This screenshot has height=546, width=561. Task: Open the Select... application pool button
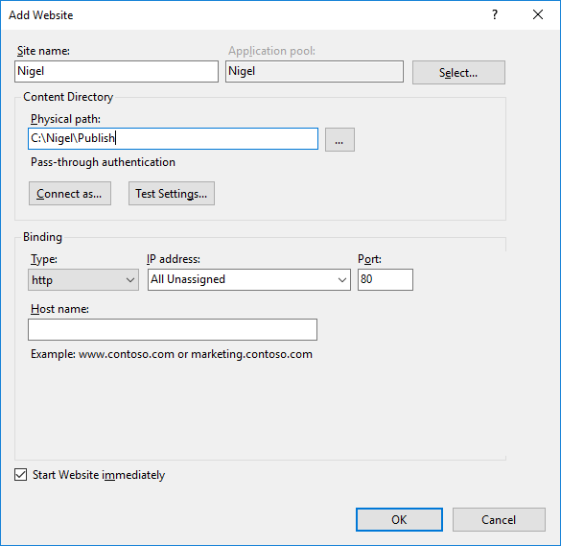click(458, 72)
